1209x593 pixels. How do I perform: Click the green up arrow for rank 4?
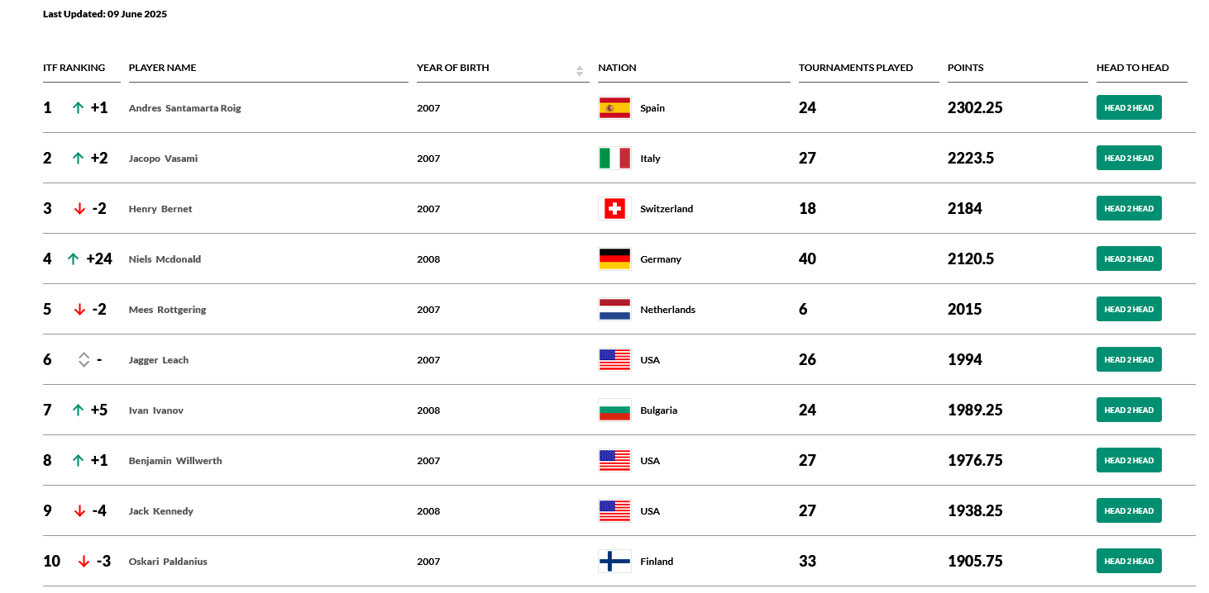(x=73, y=259)
